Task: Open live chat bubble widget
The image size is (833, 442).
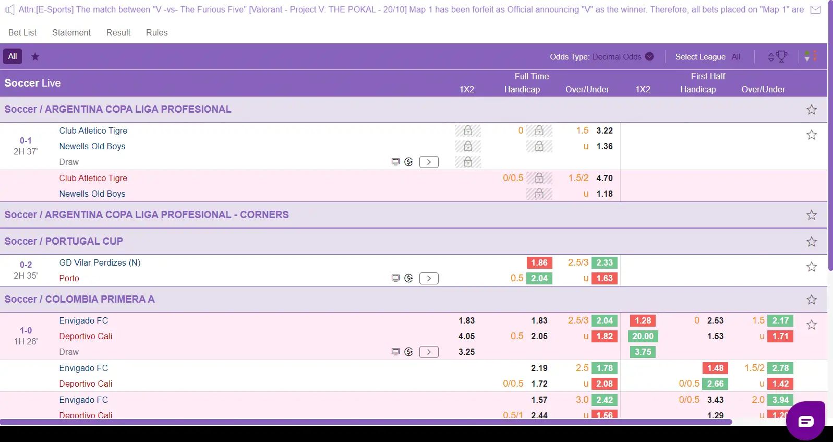Action: pyautogui.click(x=805, y=421)
